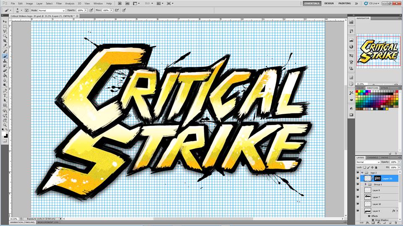The image size is (403, 226).
Task: Click Navigator logo thumbnail preview
Action: (x=378, y=51)
